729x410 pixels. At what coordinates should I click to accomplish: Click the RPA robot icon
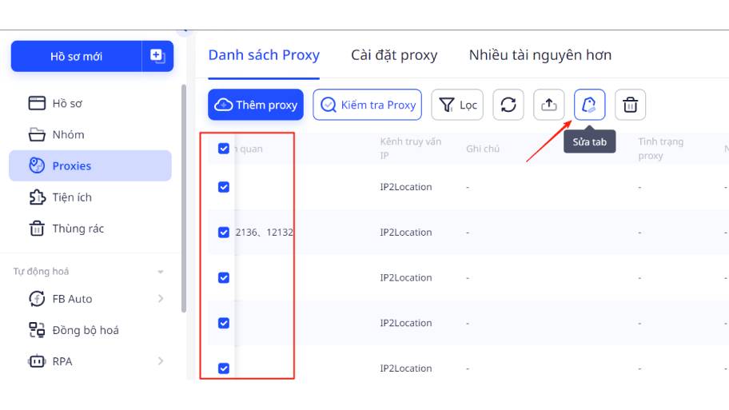point(37,361)
